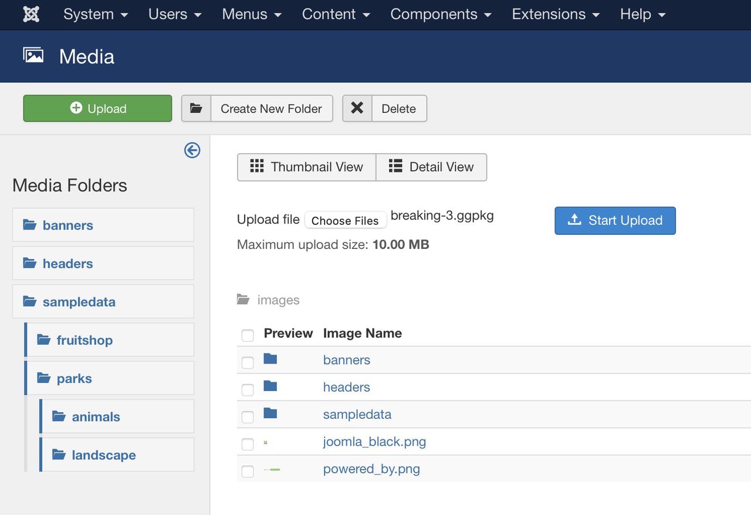Open the joomla_black.png preview thumbnail

(x=266, y=442)
